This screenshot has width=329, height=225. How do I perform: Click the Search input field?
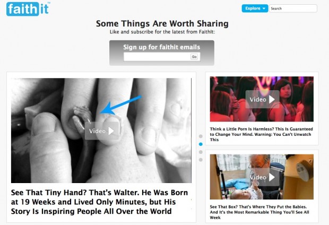[293, 8]
